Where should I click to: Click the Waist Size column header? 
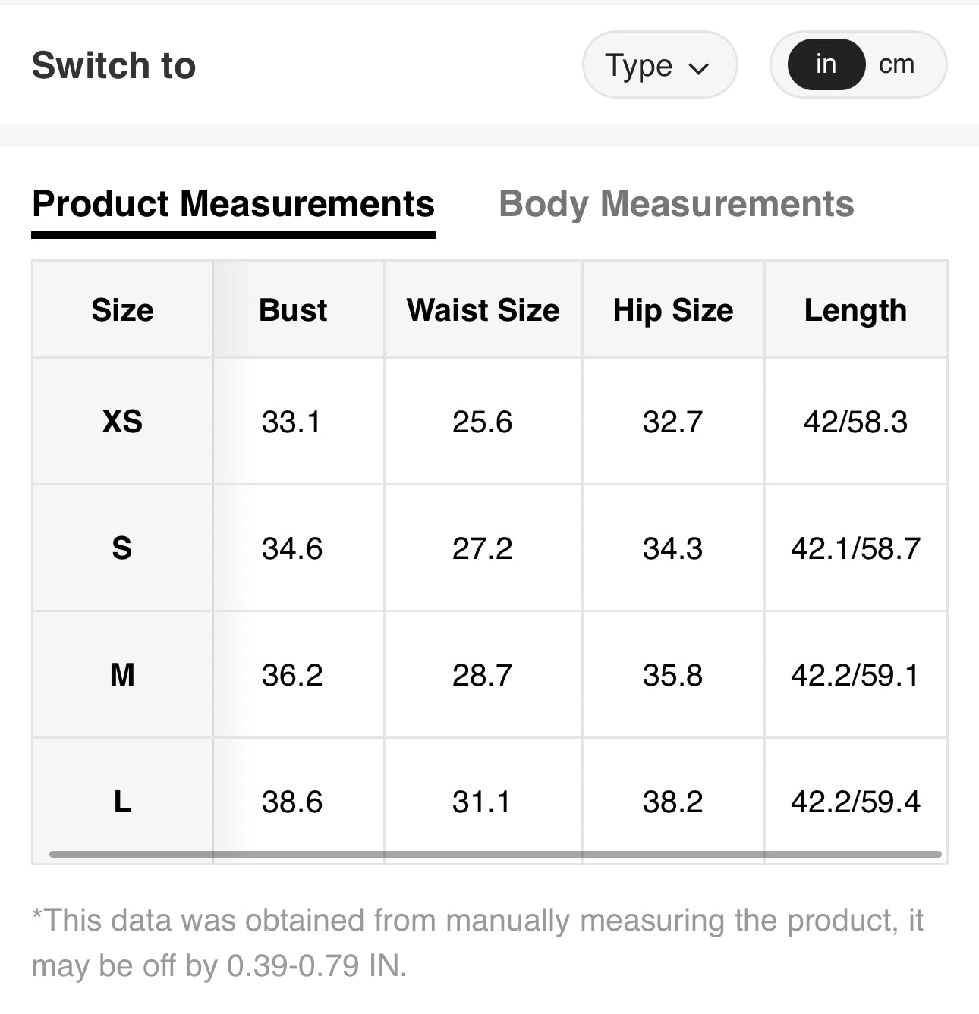point(483,310)
